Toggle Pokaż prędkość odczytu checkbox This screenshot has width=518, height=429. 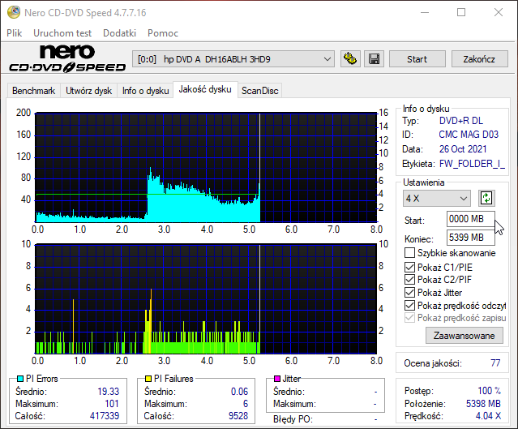point(409,306)
